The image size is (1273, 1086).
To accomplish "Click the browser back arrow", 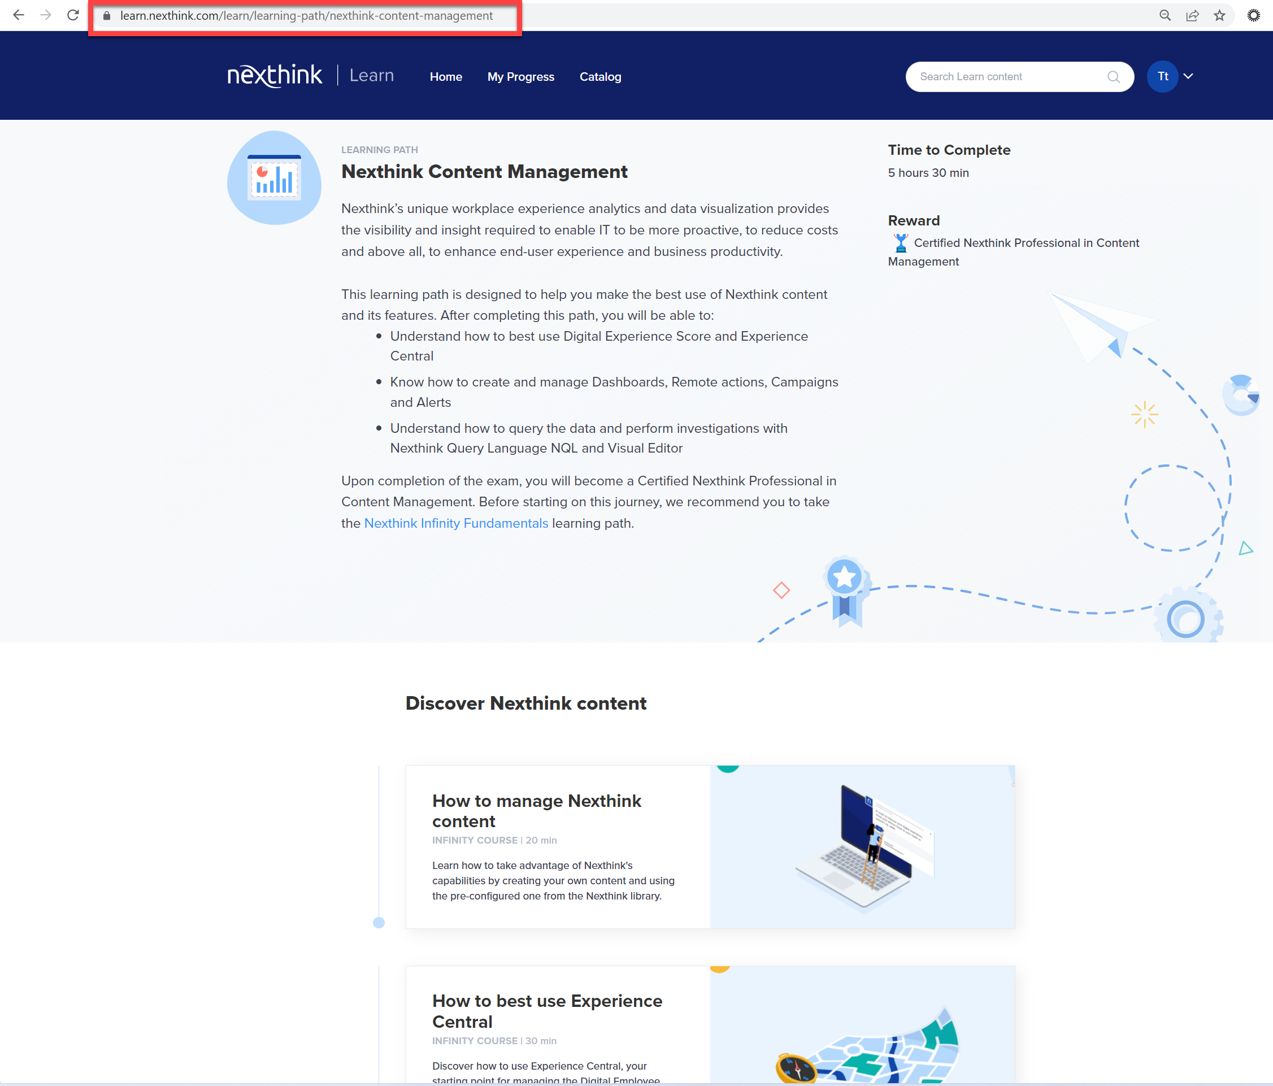I will (x=19, y=15).
